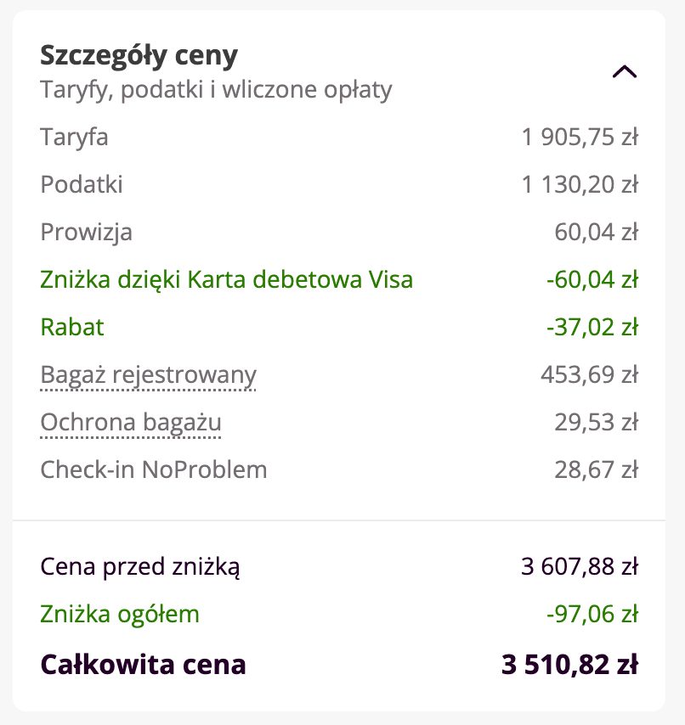Select the 28,67 zł check-in price
This screenshot has height=725, width=685.
pyautogui.click(x=596, y=469)
